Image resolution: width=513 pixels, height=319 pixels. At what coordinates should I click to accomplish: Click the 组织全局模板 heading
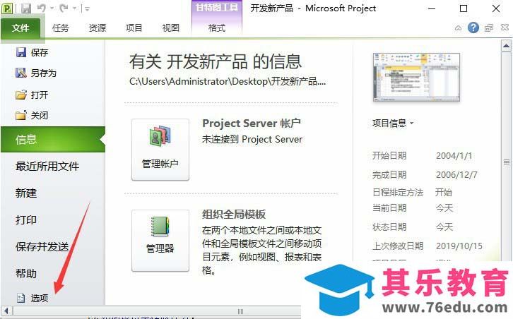(234, 215)
